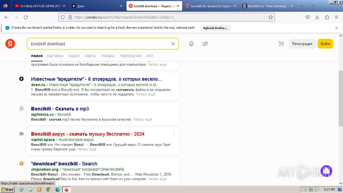
Task: Click the Alice assistant purple button
Action: point(326,171)
